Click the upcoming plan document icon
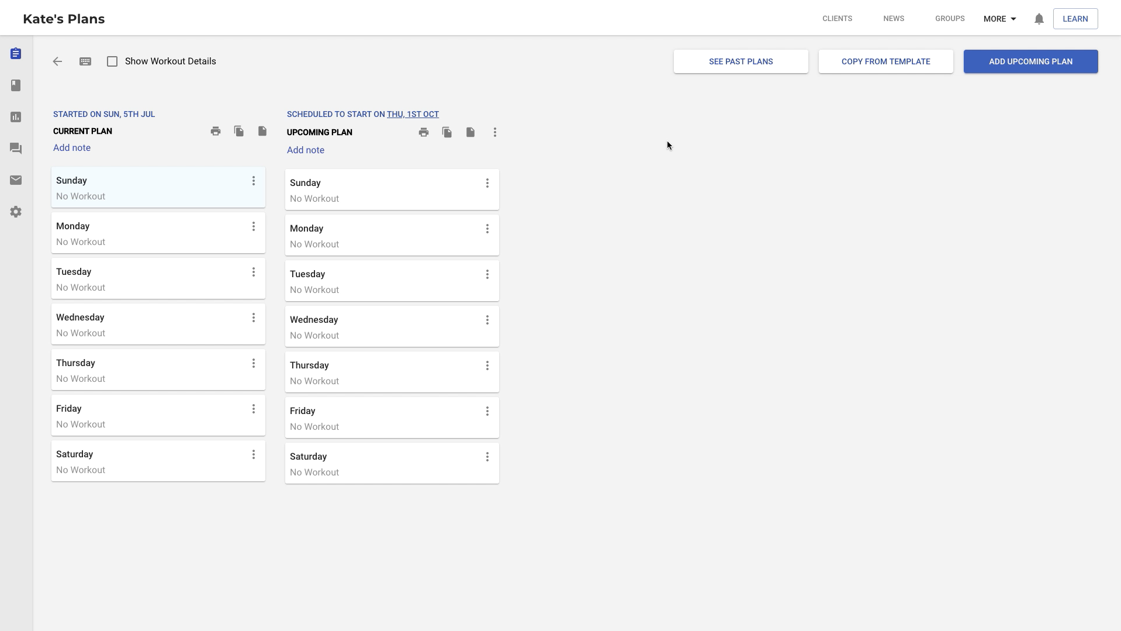This screenshot has height=631, width=1121. (470, 132)
